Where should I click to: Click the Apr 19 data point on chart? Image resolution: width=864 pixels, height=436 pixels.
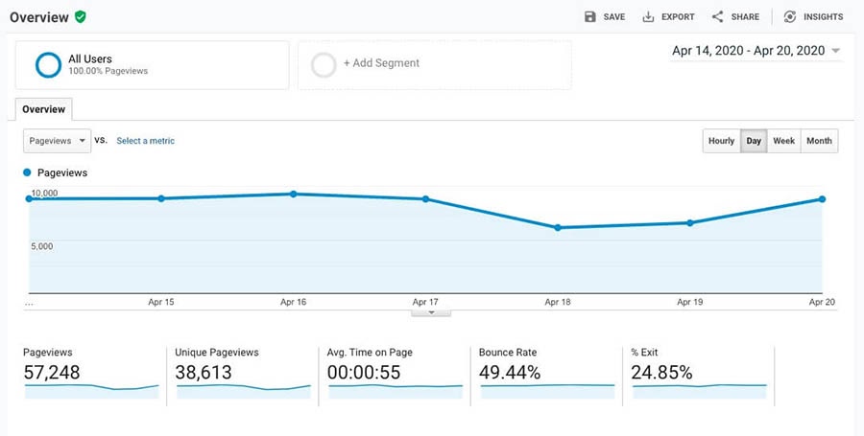pyautogui.click(x=690, y=222)
